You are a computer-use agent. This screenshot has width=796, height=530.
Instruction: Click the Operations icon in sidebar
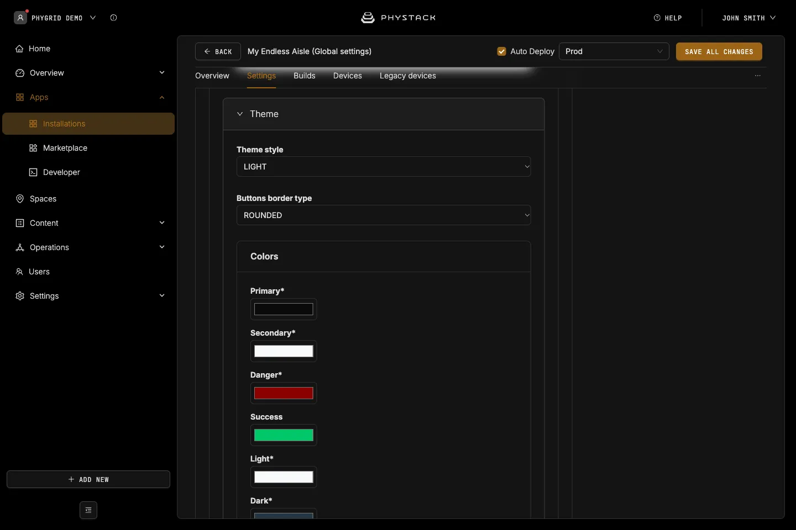tap(20, 247)
